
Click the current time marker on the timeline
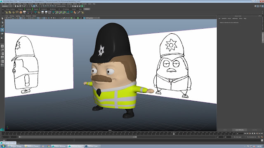(174, 134)
